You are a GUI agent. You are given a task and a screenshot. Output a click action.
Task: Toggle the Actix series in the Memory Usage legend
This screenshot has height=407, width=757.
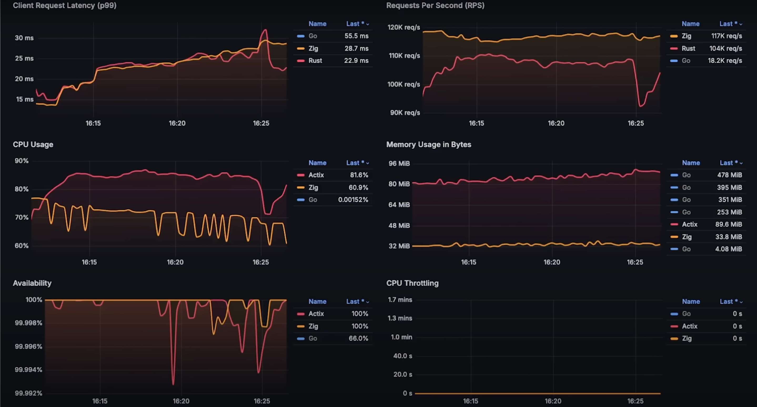coord(689,225)
